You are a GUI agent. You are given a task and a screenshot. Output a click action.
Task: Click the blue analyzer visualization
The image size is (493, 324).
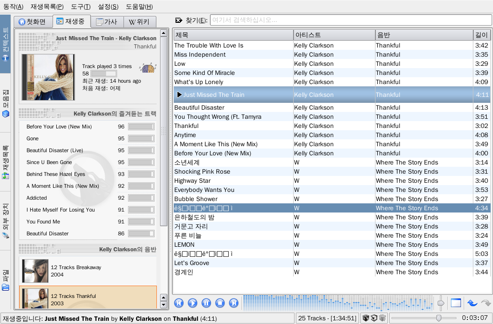click(338, 303)
